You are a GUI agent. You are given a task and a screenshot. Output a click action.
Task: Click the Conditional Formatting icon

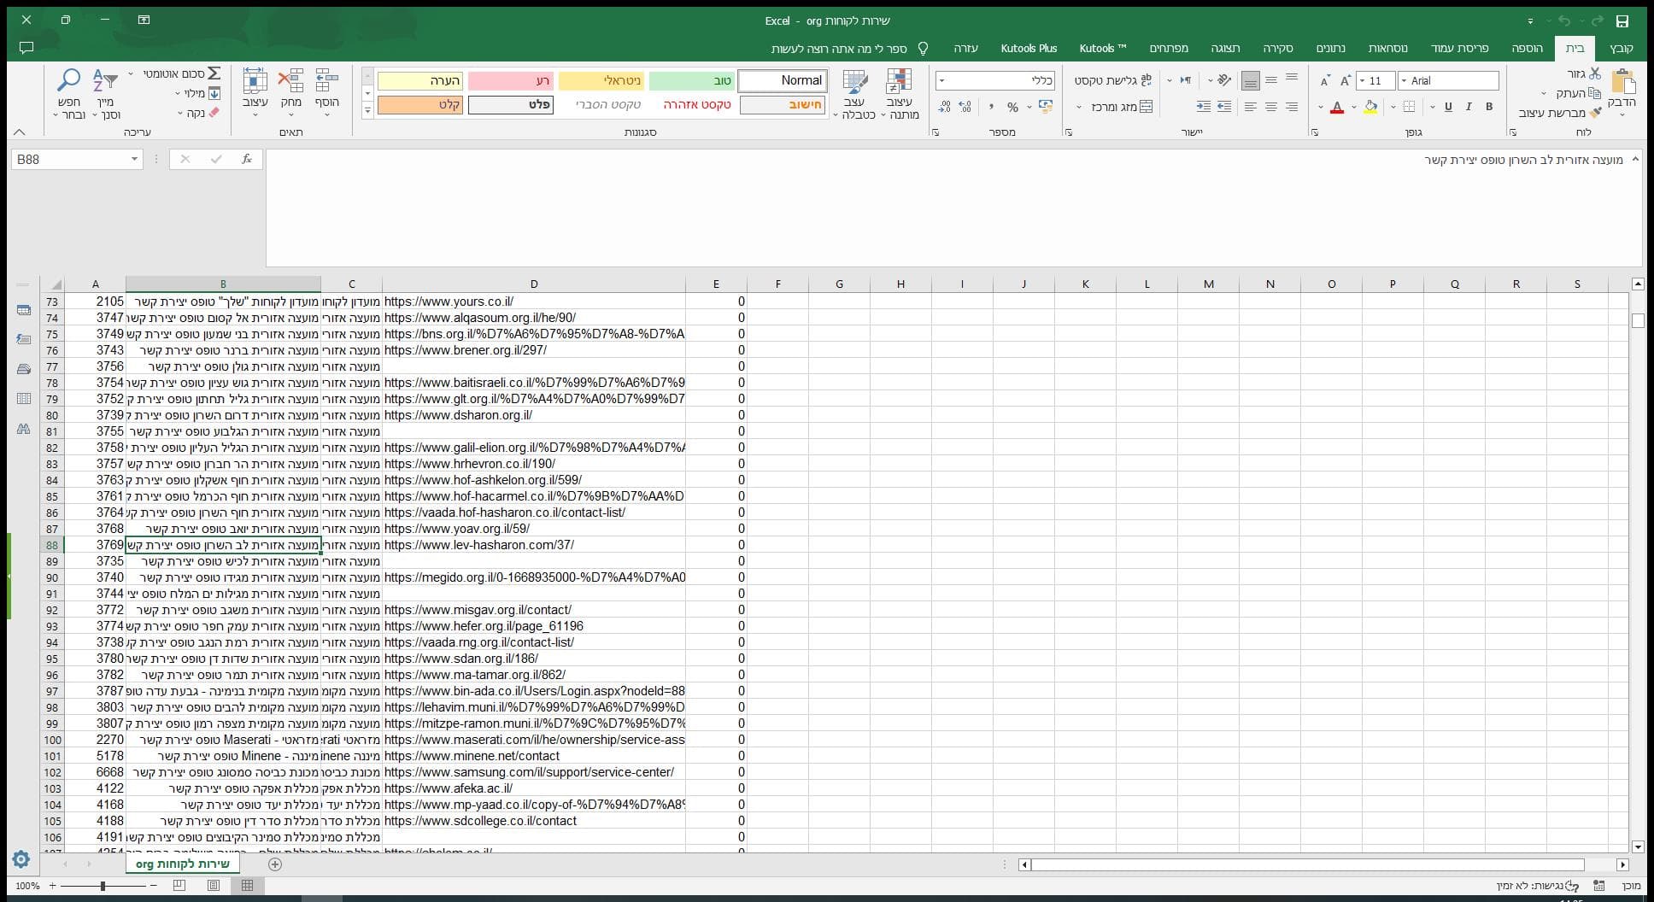tap(898, 82)
